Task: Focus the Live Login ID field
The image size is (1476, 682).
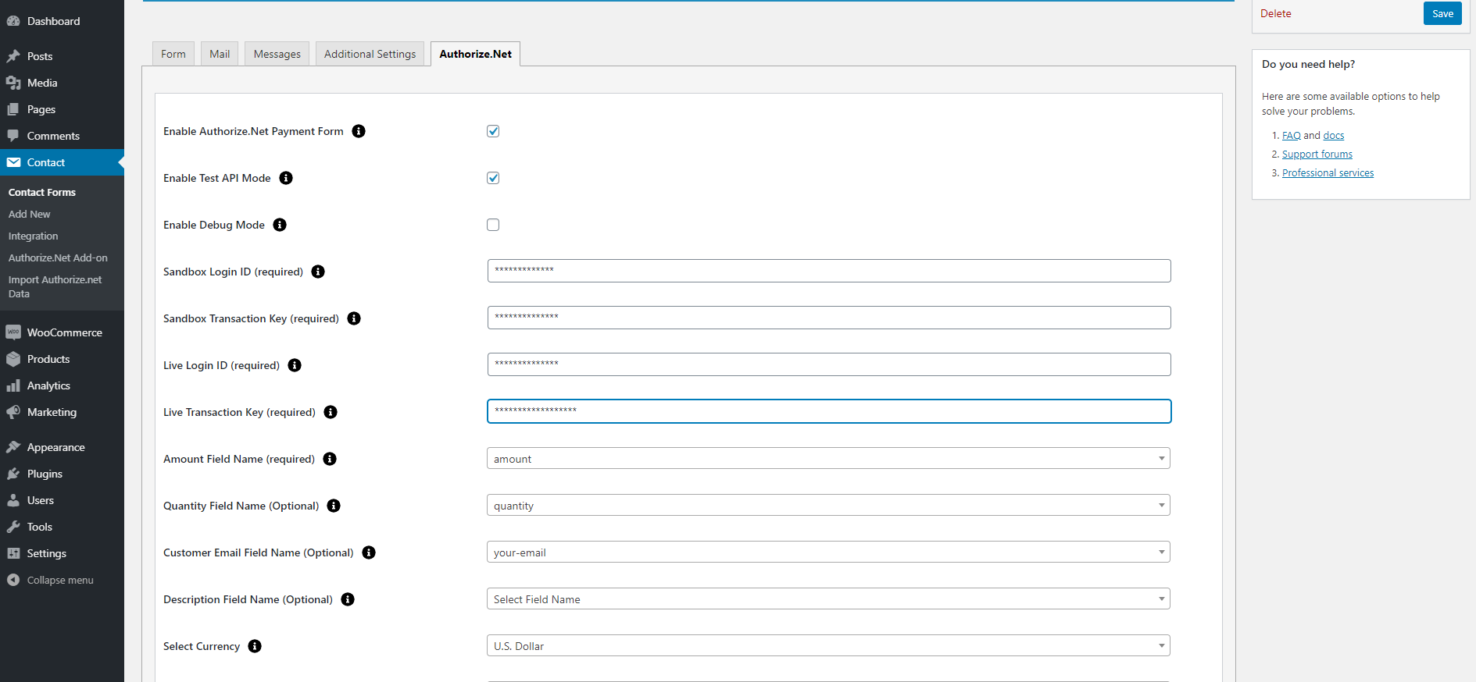Action: point(829,364)
